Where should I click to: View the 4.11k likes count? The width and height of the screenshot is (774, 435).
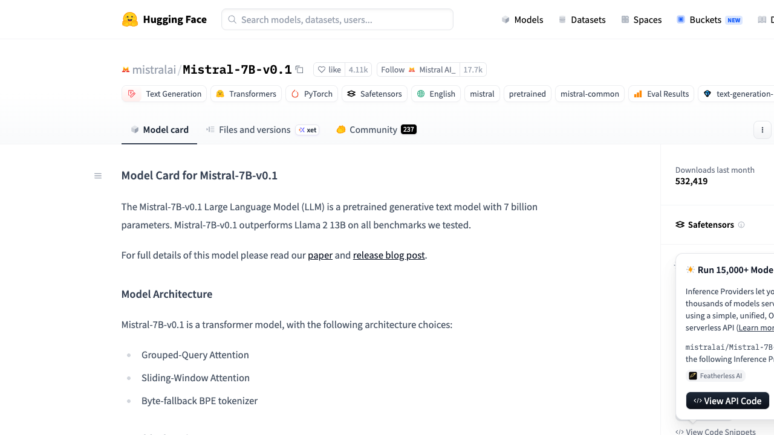point(359,69)
